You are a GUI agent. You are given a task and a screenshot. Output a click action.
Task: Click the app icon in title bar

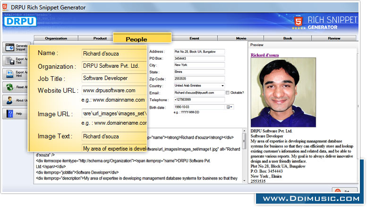[x=5, y=7]
